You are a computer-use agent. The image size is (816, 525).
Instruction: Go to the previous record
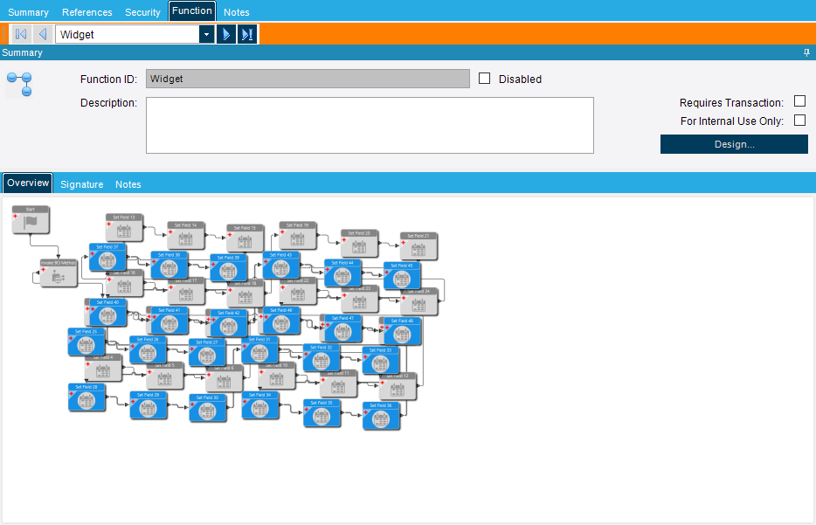(x=43, y=34)
